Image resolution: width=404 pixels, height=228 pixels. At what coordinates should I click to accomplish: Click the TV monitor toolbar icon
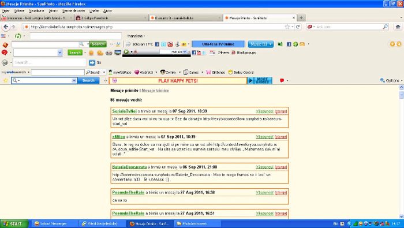pyautogui.click(x=118, y=53)
